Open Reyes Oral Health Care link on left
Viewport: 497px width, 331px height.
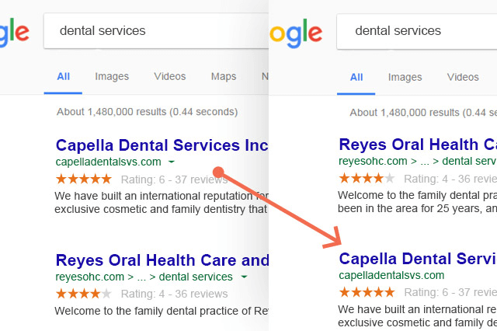tap(162, 260)
